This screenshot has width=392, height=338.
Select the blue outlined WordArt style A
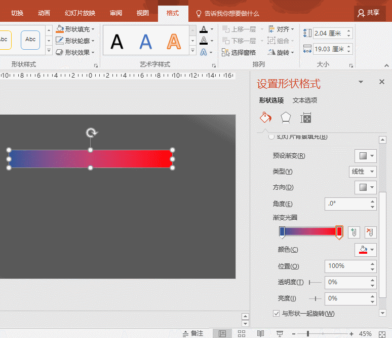pyautogui.click(x=146, y=41)
